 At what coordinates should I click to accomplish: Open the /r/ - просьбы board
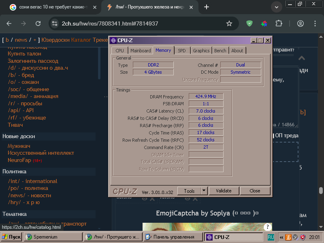(25, 103)
